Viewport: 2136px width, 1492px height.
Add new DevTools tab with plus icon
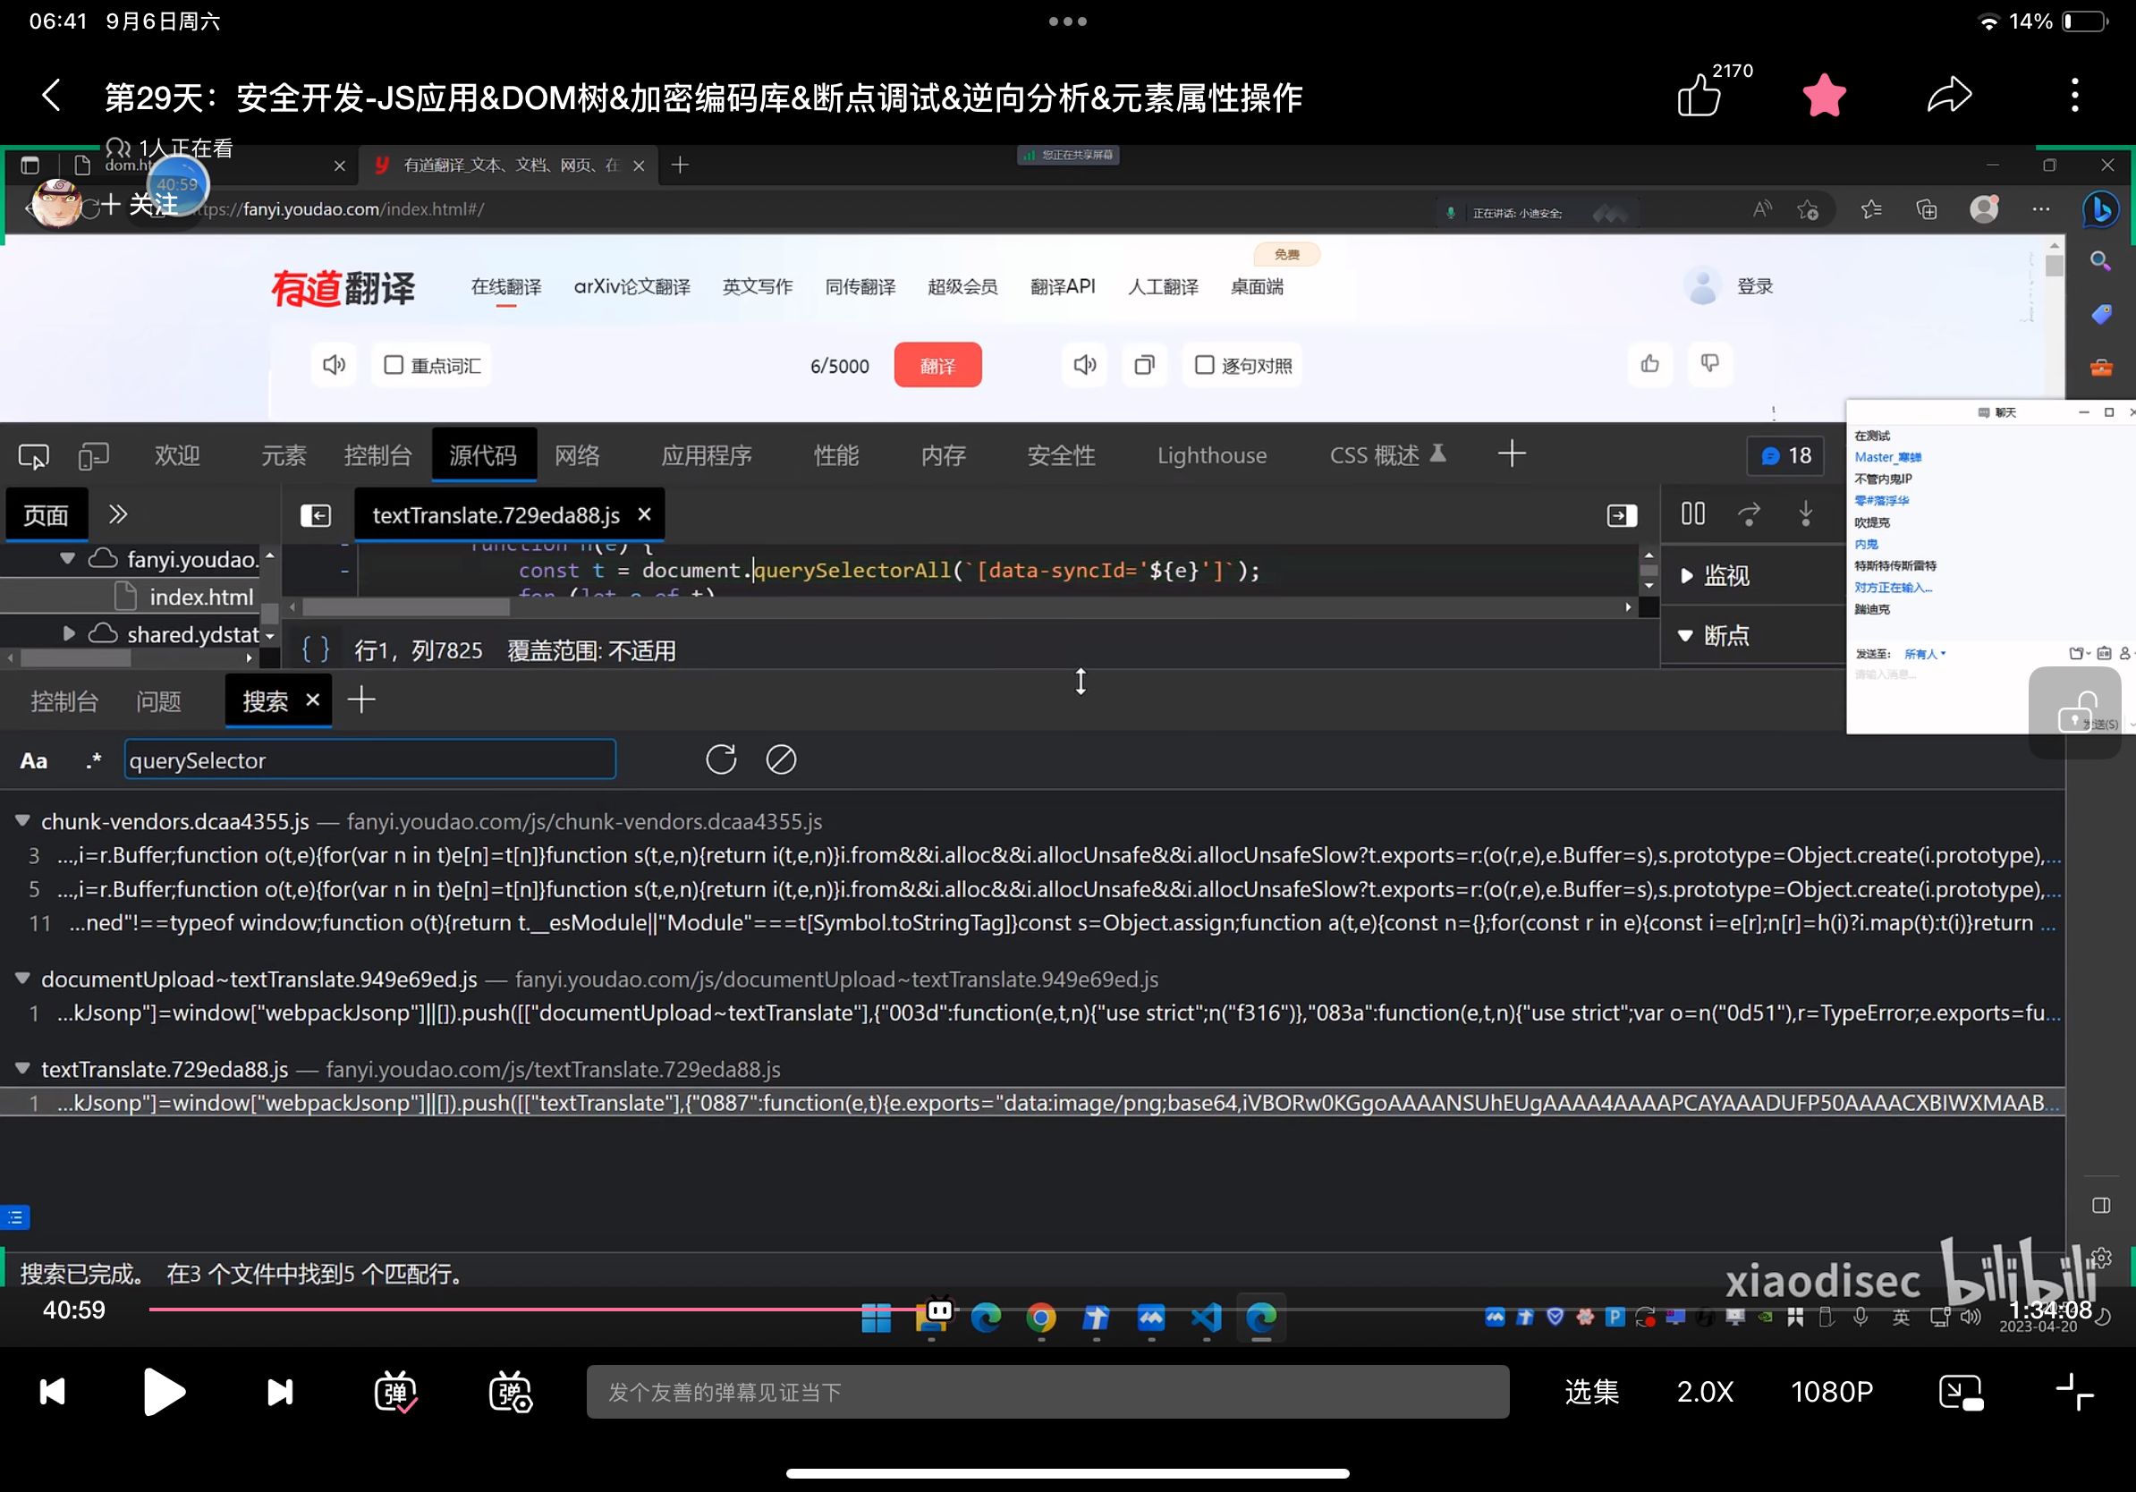tap(1512, 454)
